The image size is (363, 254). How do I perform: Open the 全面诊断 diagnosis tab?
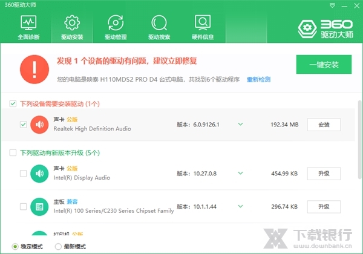coord(28,27)
